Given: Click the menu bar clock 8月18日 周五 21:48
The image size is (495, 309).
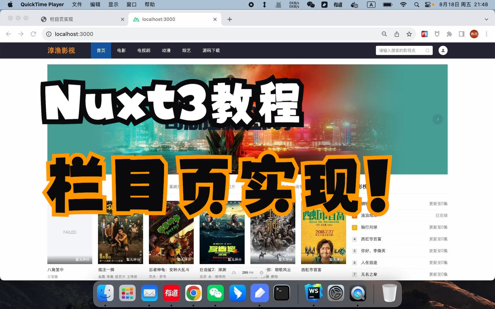Looking at the screenshot, I should coord(463,5).
